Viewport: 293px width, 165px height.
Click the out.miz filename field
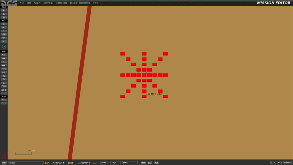coord(25,163)
